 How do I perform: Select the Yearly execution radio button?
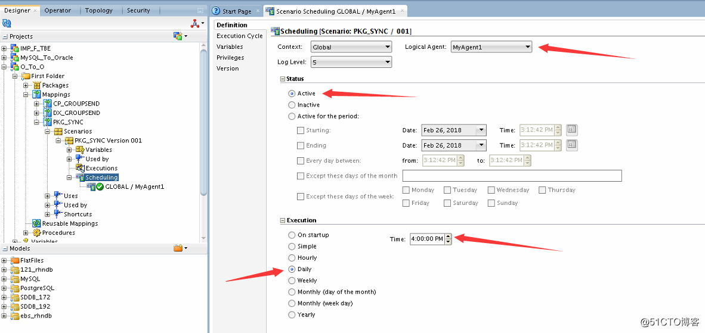(291, 315)
